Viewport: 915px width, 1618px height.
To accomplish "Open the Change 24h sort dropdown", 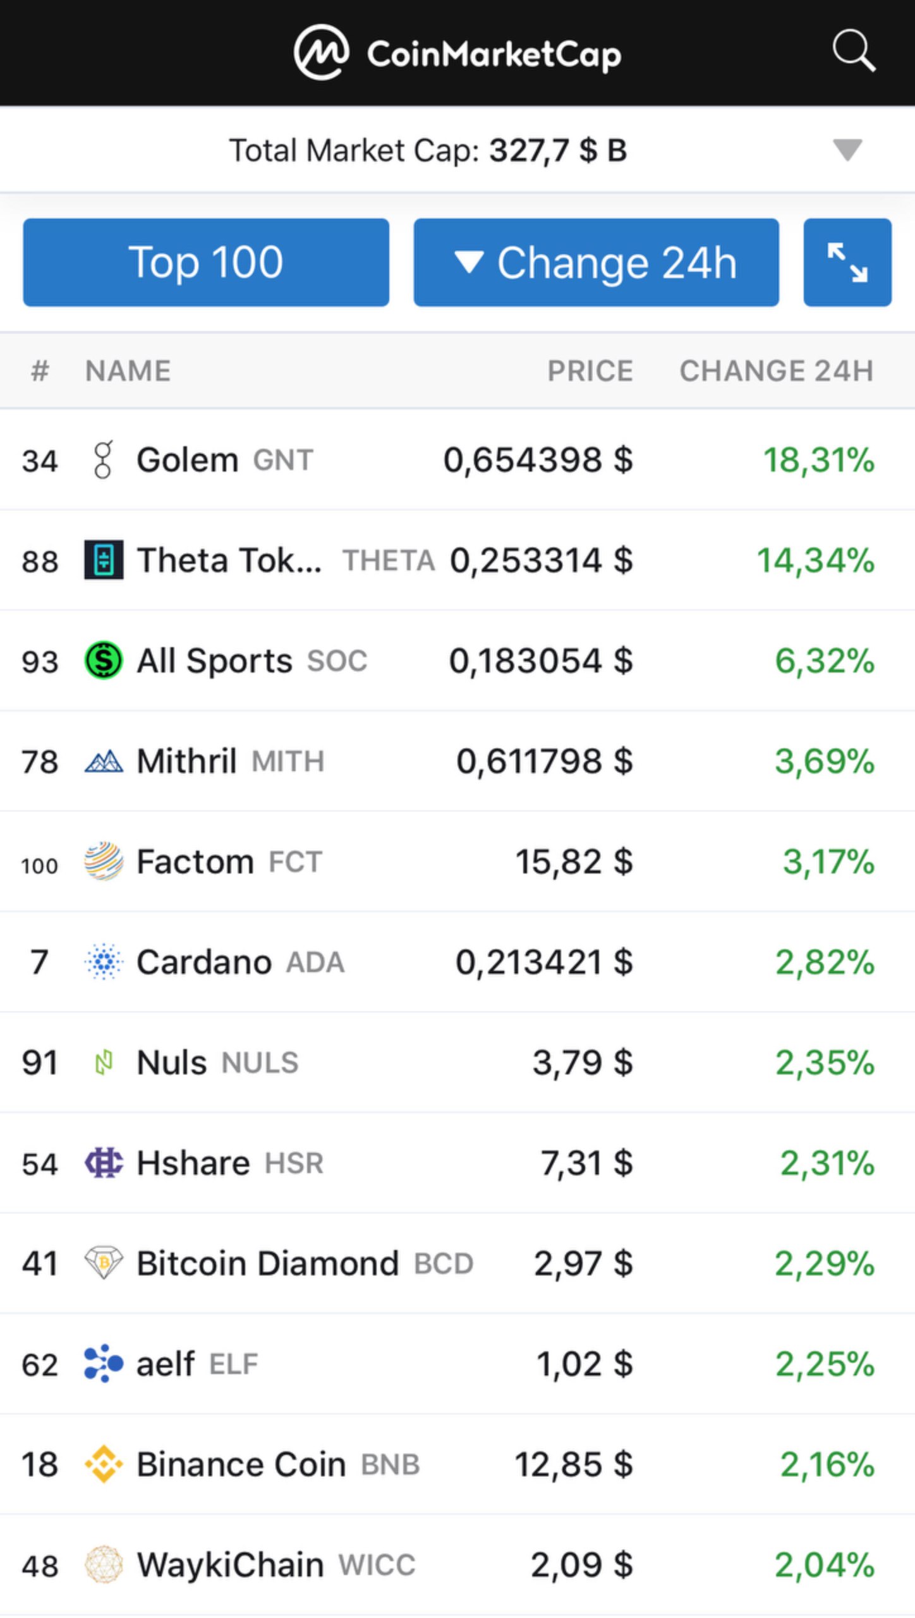I will tap(596, 262).
